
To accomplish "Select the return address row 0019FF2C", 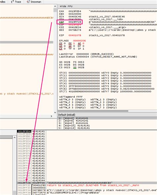I will coord(87,185).
